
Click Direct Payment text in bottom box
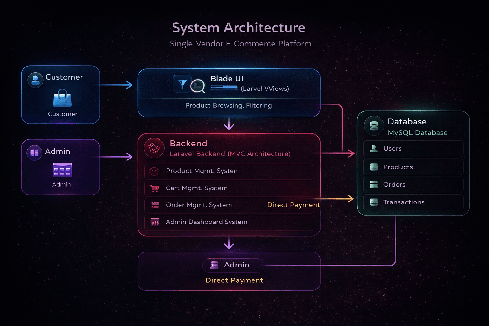pyautogui.click(x=234, y=280)
